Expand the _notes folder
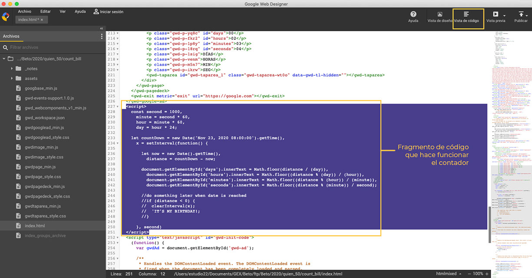The height and width of the screenshot is (278, 532). [x=12, y=69]
